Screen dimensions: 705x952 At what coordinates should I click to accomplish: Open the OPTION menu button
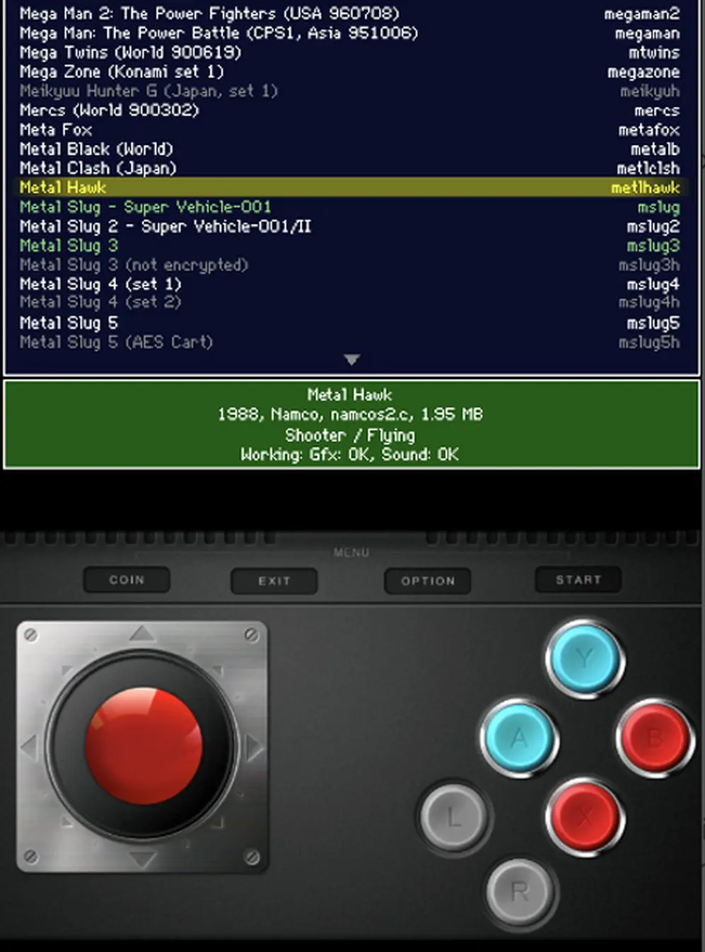[x=427, y=581]
